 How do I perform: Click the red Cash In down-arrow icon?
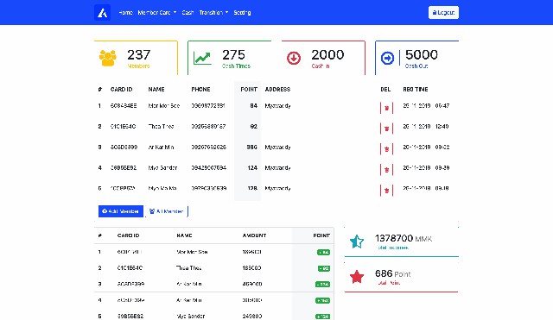tap(294, 58)
